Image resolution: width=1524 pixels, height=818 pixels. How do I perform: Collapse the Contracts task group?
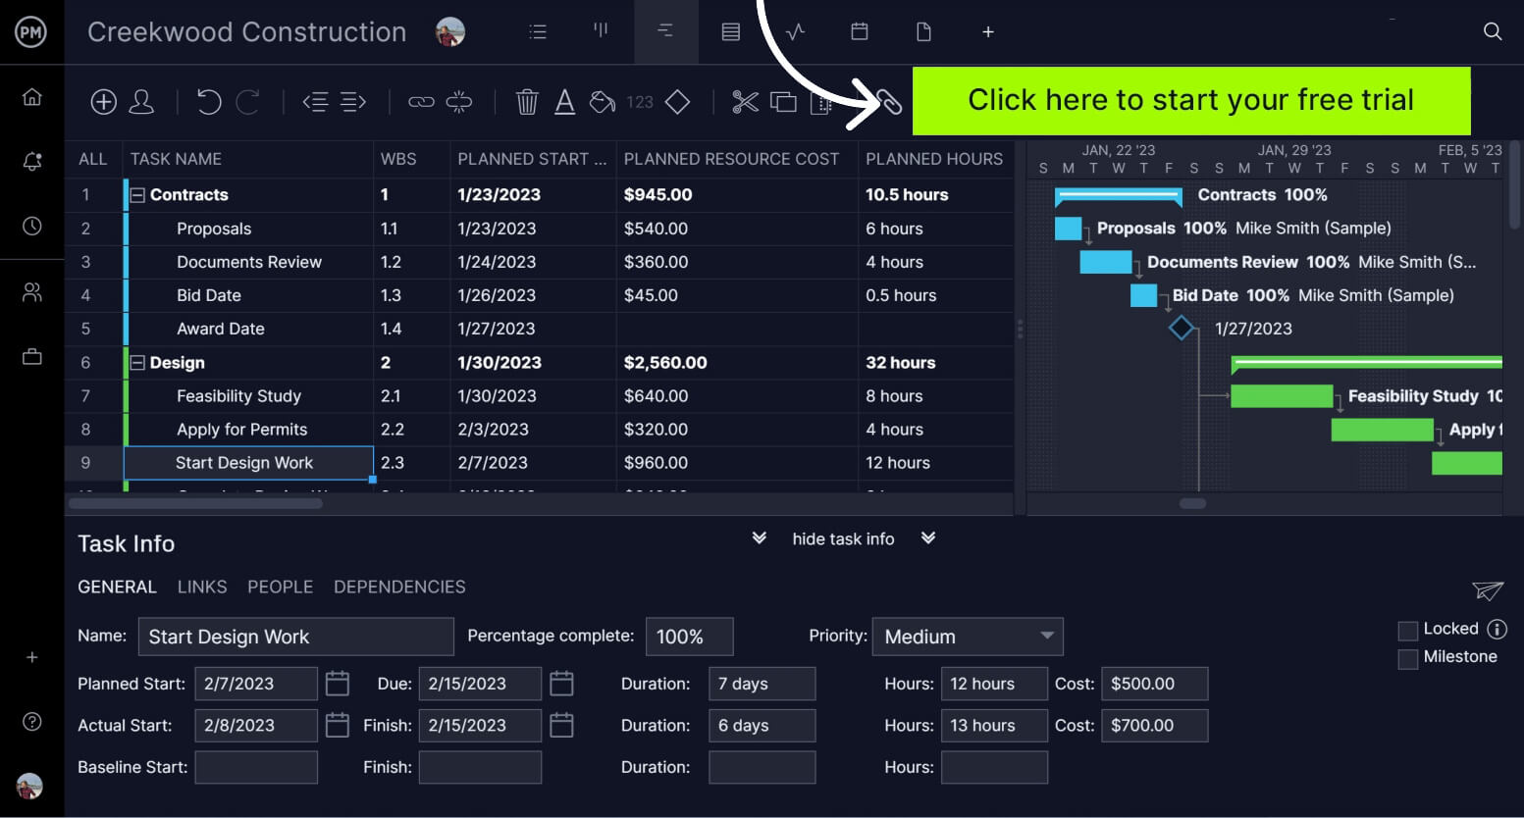(138, 194)
